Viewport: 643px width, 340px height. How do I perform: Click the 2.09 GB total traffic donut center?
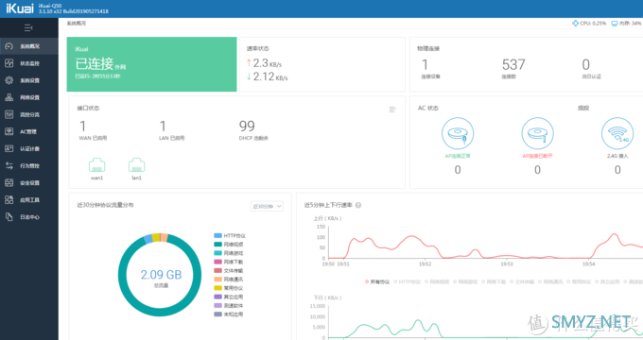coord(161,275)
